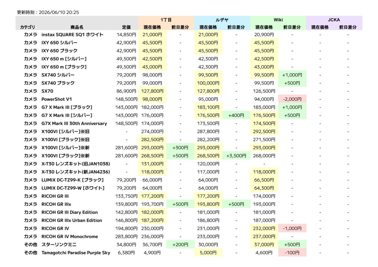Viewport: 378px width, 267px height.
Task: Click the 268,000円 Wiki price cell
Action: coord(264,156)
